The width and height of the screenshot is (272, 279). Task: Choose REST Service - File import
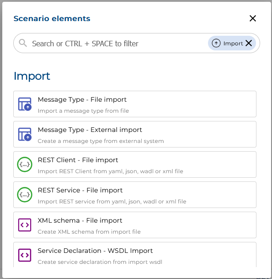pyautogui.click(x=135, y=195)
